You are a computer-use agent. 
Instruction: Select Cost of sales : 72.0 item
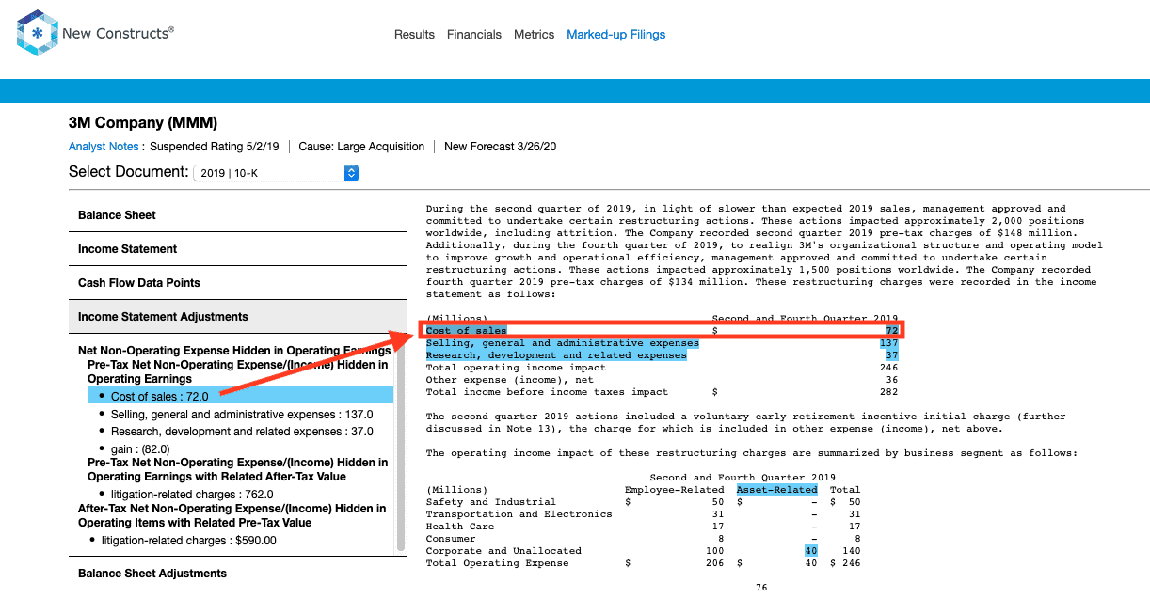pyautogui.click(x=240, y=397)
